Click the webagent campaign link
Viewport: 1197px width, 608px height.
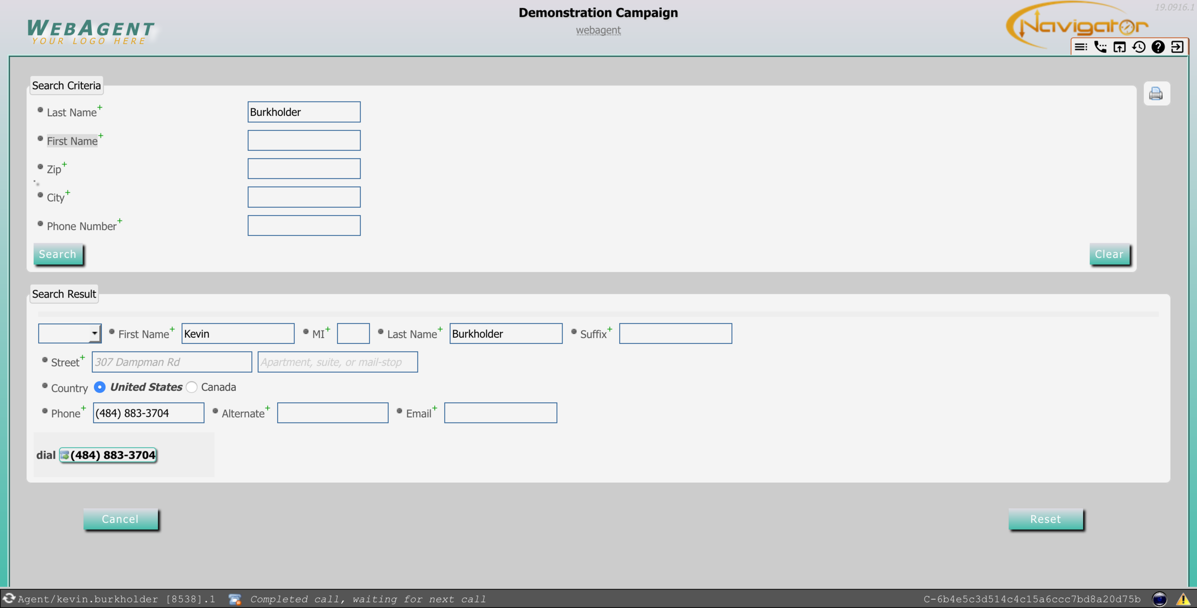(x=598, y=30)
